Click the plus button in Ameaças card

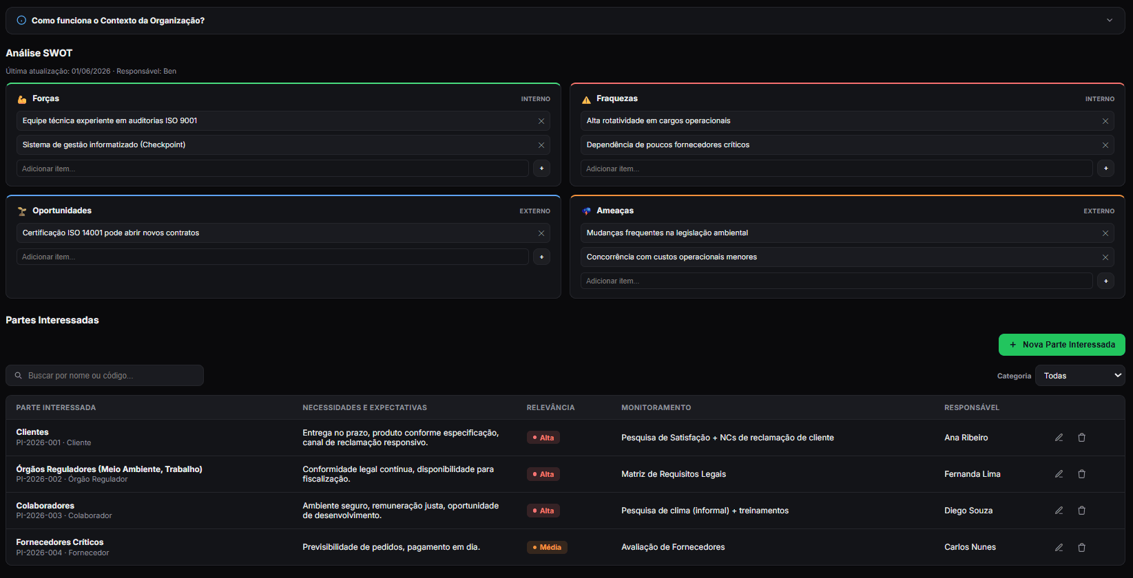coord(1105,281)
